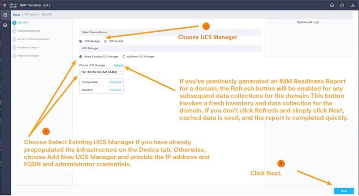The height and width of the screenshot is (196, 359).
Task: Collapse the Operational Logs panel
Action: [x=270, y=23]
